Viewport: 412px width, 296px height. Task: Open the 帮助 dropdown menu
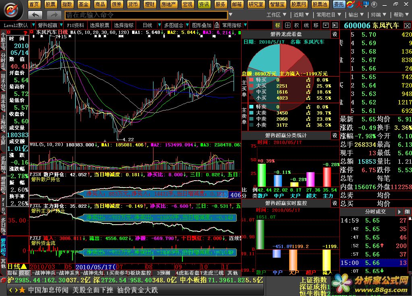(401, 15)
